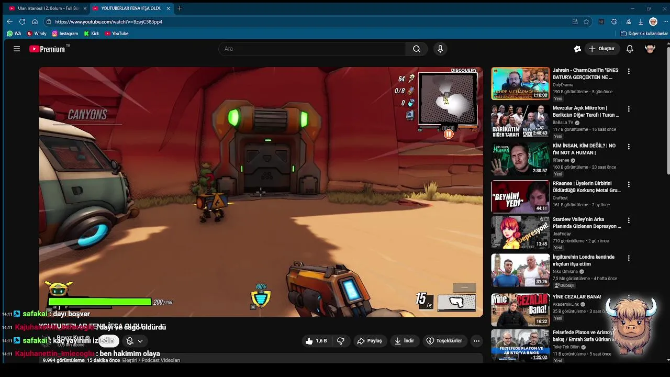Click Niko Omilana channel name

(565, 271)
